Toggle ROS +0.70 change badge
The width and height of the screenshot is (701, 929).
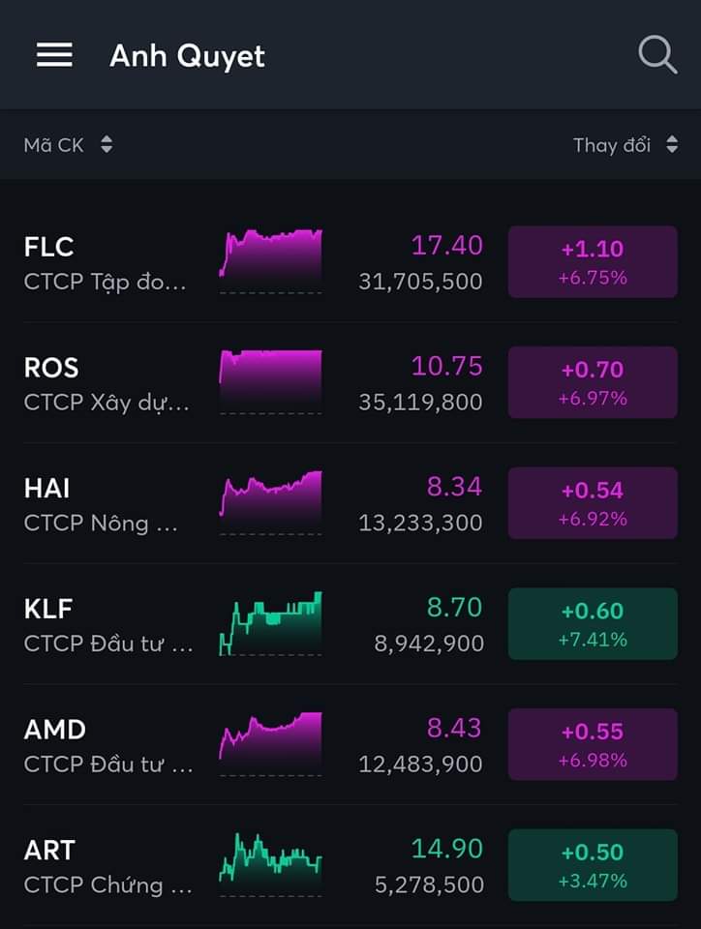593,382
